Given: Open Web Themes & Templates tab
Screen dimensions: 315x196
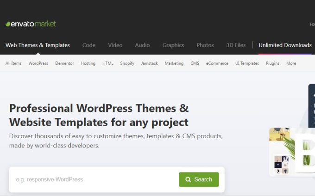Looking at the screenshot, I should coord(38,45).
